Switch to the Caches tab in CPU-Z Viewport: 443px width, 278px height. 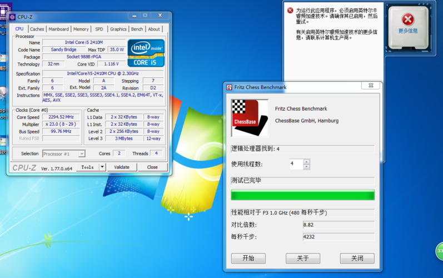point(37,29)
